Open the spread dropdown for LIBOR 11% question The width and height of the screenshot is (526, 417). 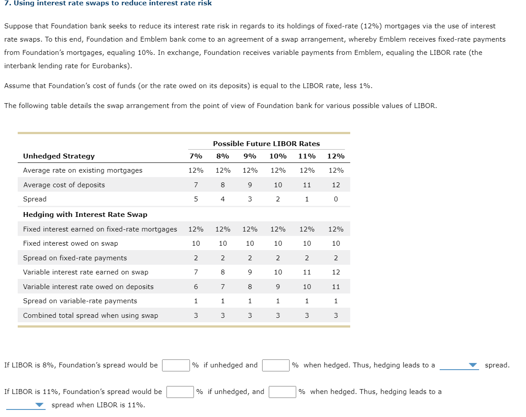[25, 405]
